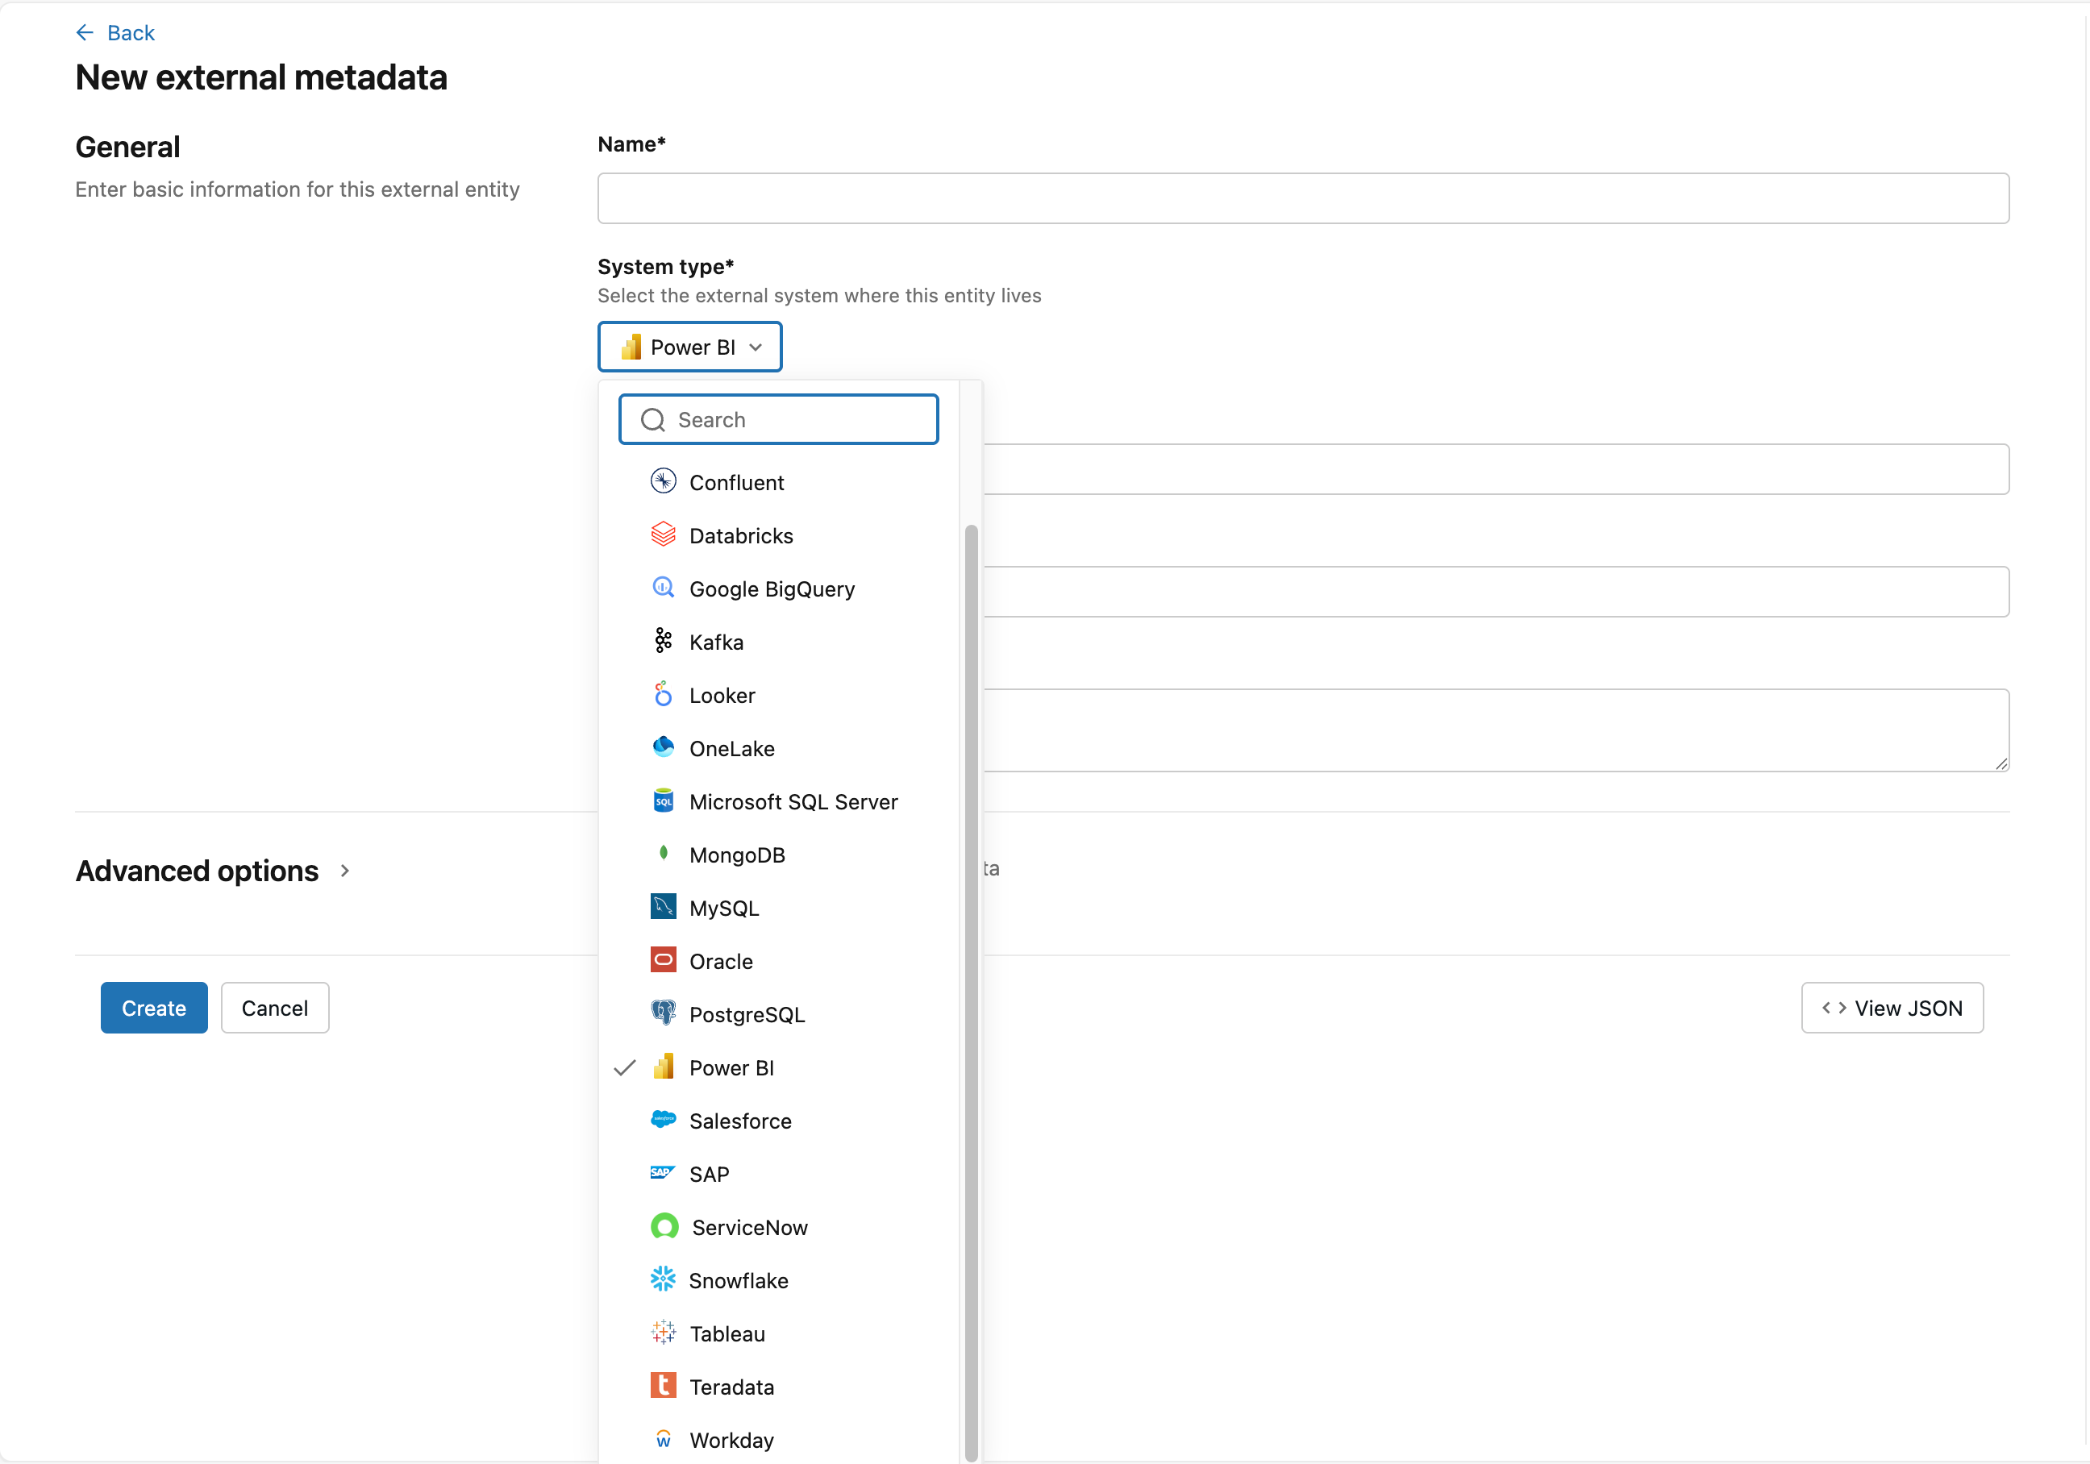Click the Salesforce cloud icon
The image size is (2090, 1464).
[x=663, y=1120]
